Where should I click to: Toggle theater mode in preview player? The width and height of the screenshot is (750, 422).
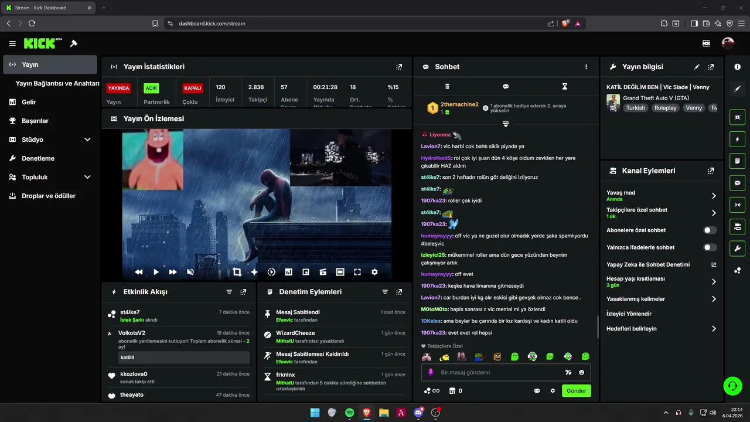[x=340, y=272]
